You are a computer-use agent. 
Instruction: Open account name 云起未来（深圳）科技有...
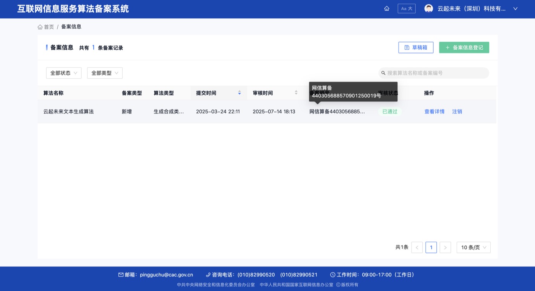[x=472, y=8]
